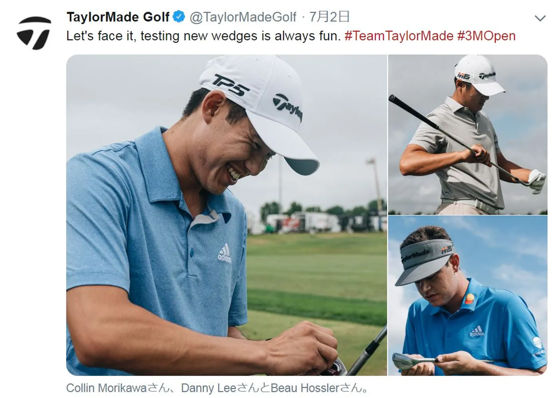Image resolution: width=559 pixels, height=398 pixels.
Task: View the photo of the golfer wearing a visor
Action: pyautogui.click(x=467, y=296)
